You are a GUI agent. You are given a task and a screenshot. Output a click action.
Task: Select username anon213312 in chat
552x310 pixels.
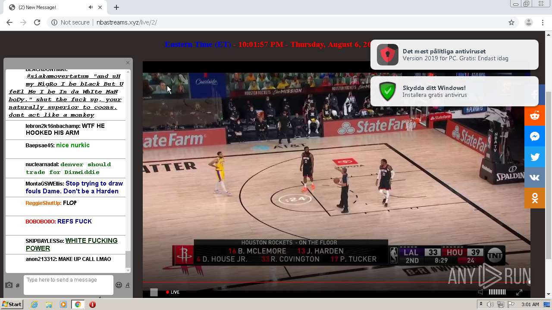41,259
